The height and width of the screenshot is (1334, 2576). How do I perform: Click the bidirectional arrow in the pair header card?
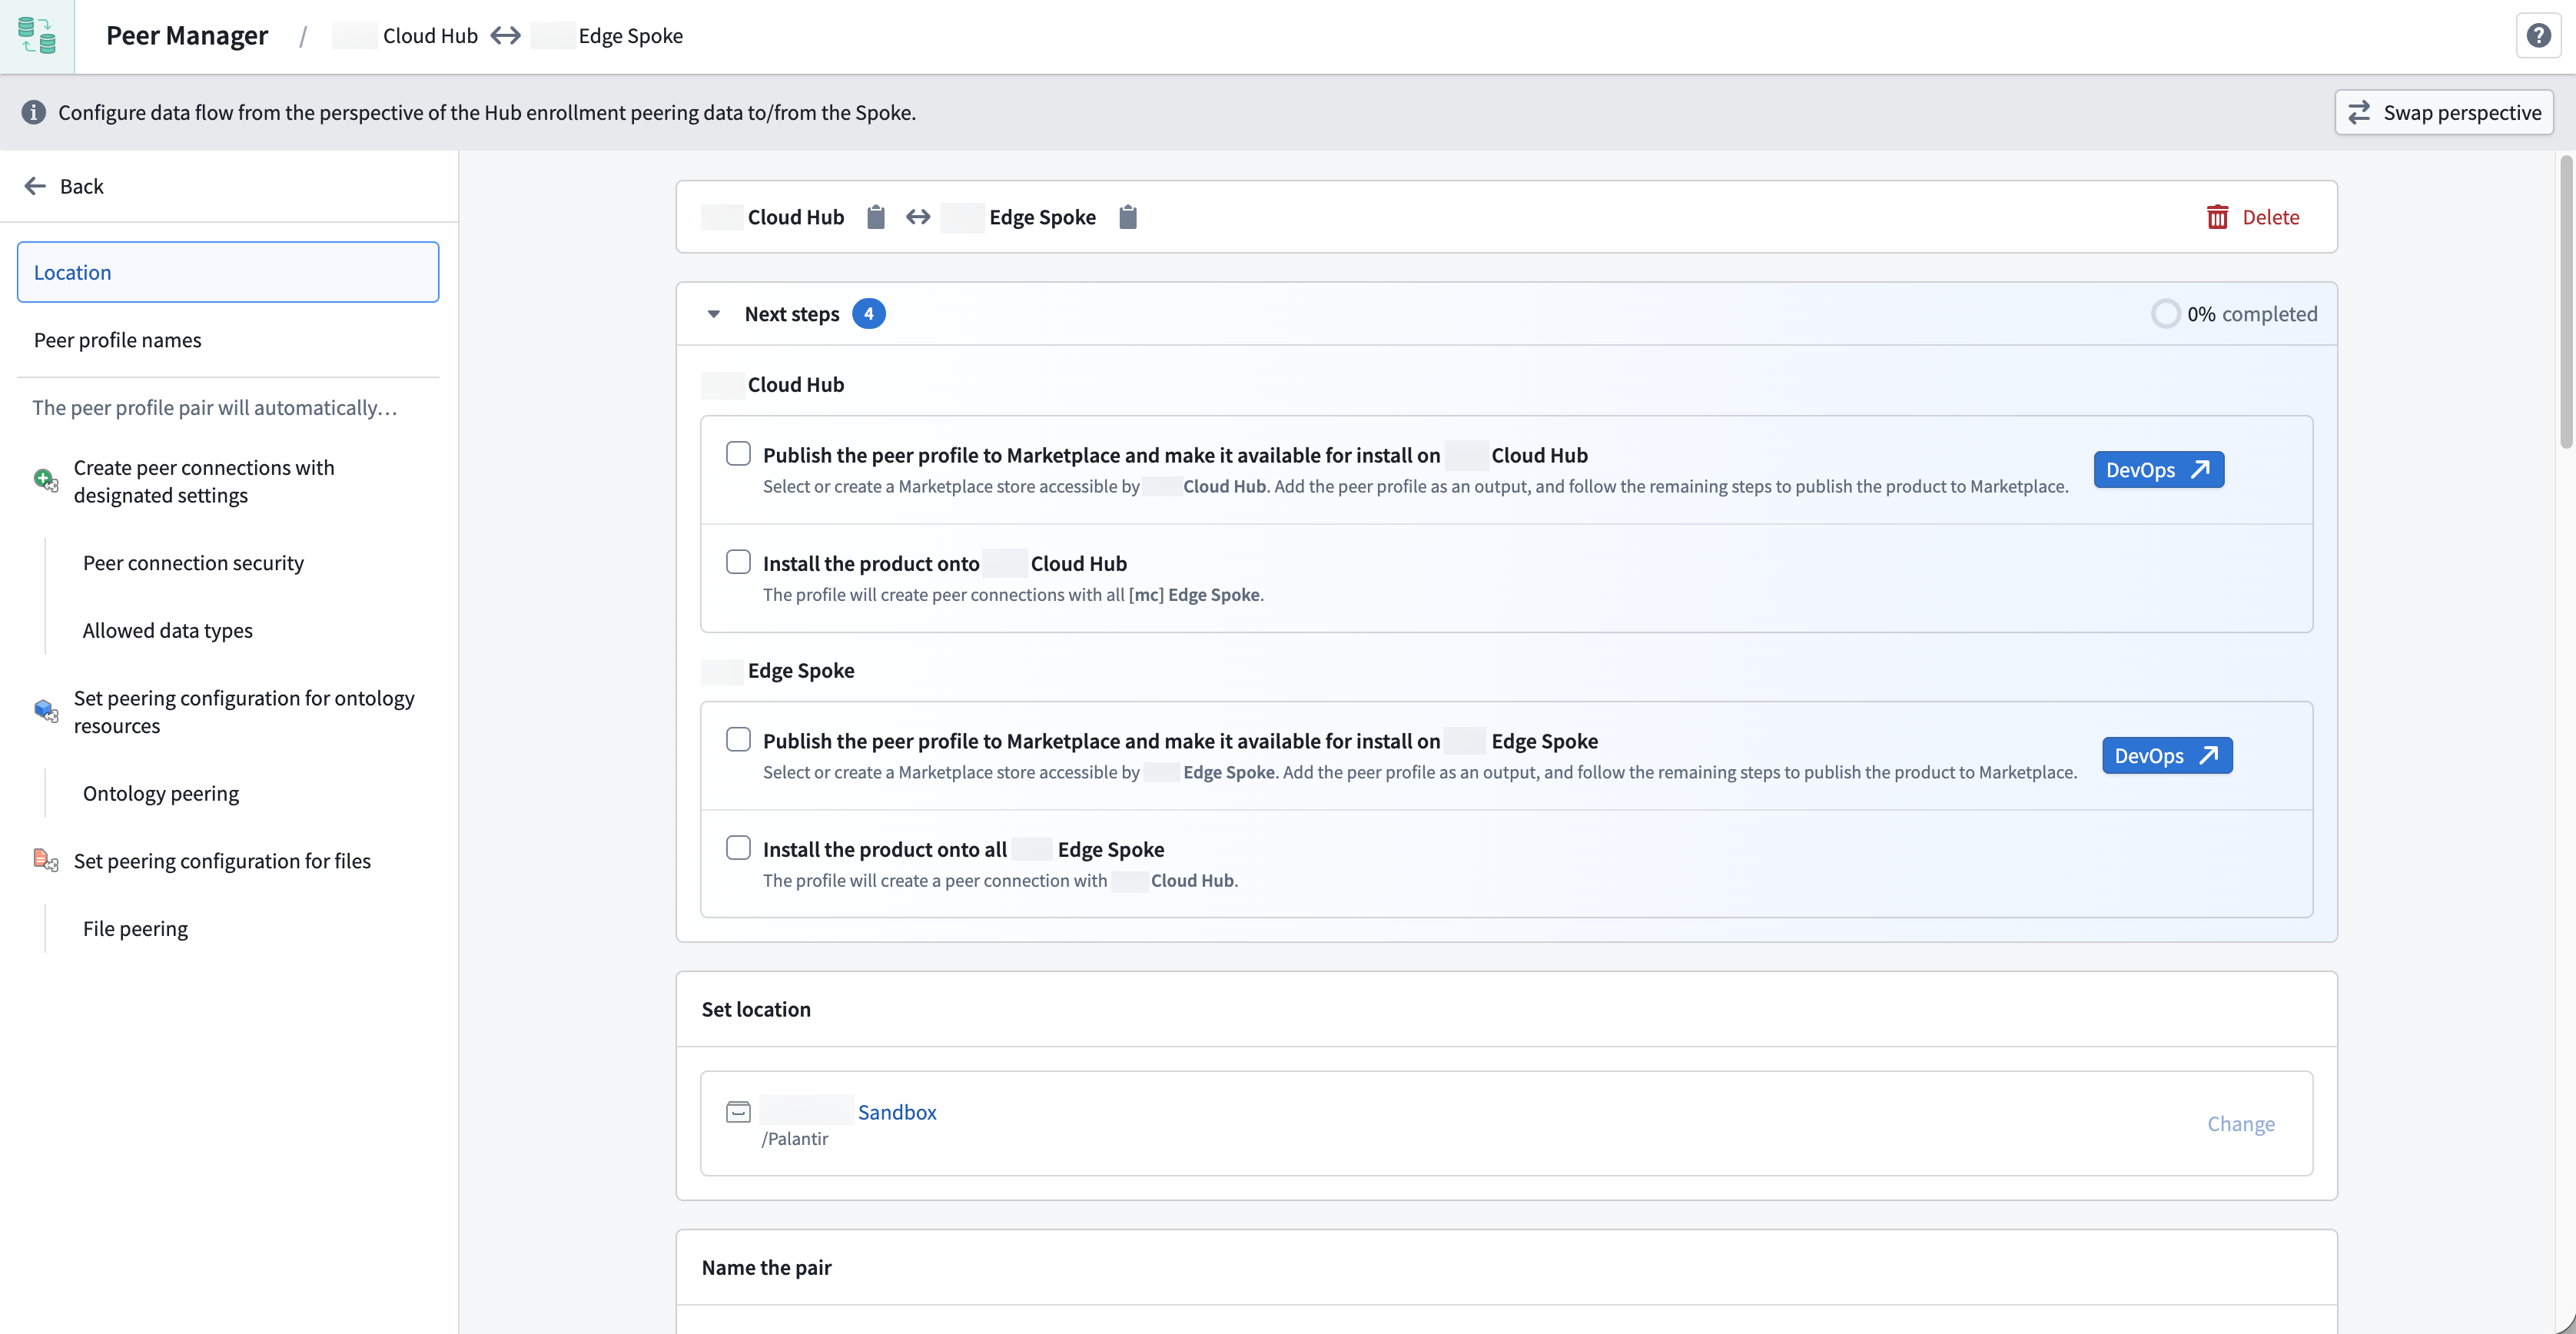(918, 217)
